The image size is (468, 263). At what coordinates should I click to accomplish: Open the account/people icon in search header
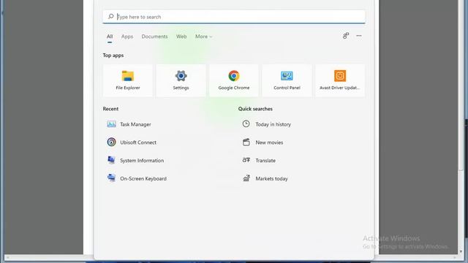(x=346, y=36)
